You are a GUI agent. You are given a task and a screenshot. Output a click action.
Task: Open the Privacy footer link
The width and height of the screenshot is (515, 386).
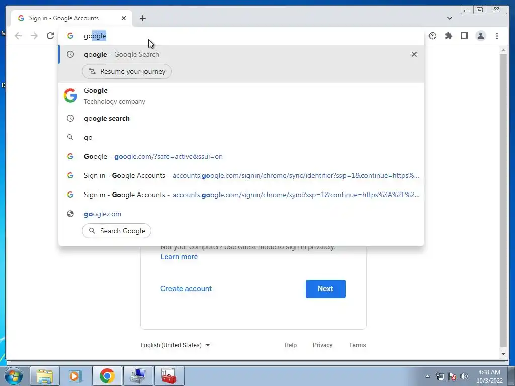tap(322, 345)
